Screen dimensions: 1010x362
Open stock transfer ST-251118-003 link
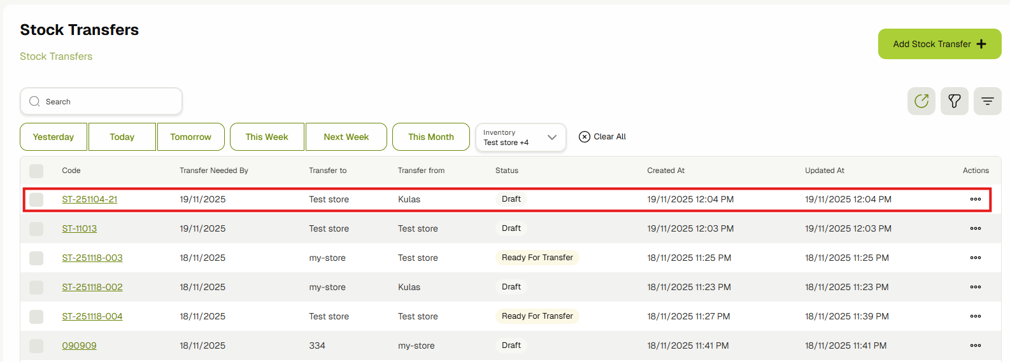[x=92, y=258]
